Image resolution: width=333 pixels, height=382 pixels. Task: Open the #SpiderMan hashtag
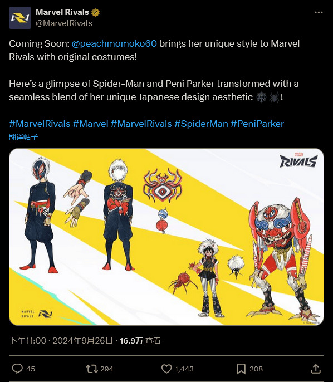tap(201, 124)
